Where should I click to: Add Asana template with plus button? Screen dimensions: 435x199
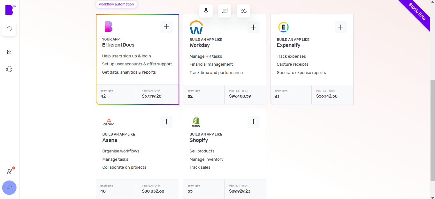tap(166, 122)
